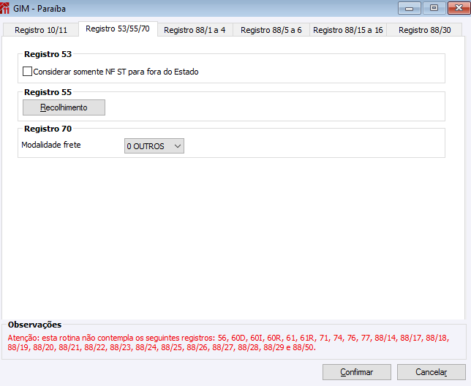
Task: Click the Recolhimento button
Action: point(64,107)
